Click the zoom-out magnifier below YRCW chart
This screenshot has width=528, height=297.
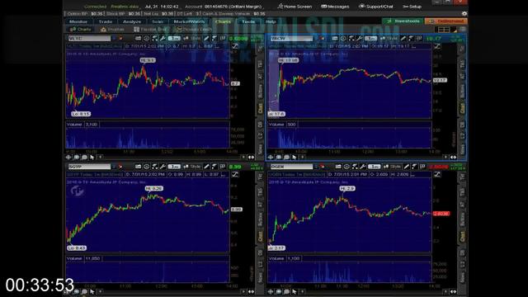(x=286, y=158)
